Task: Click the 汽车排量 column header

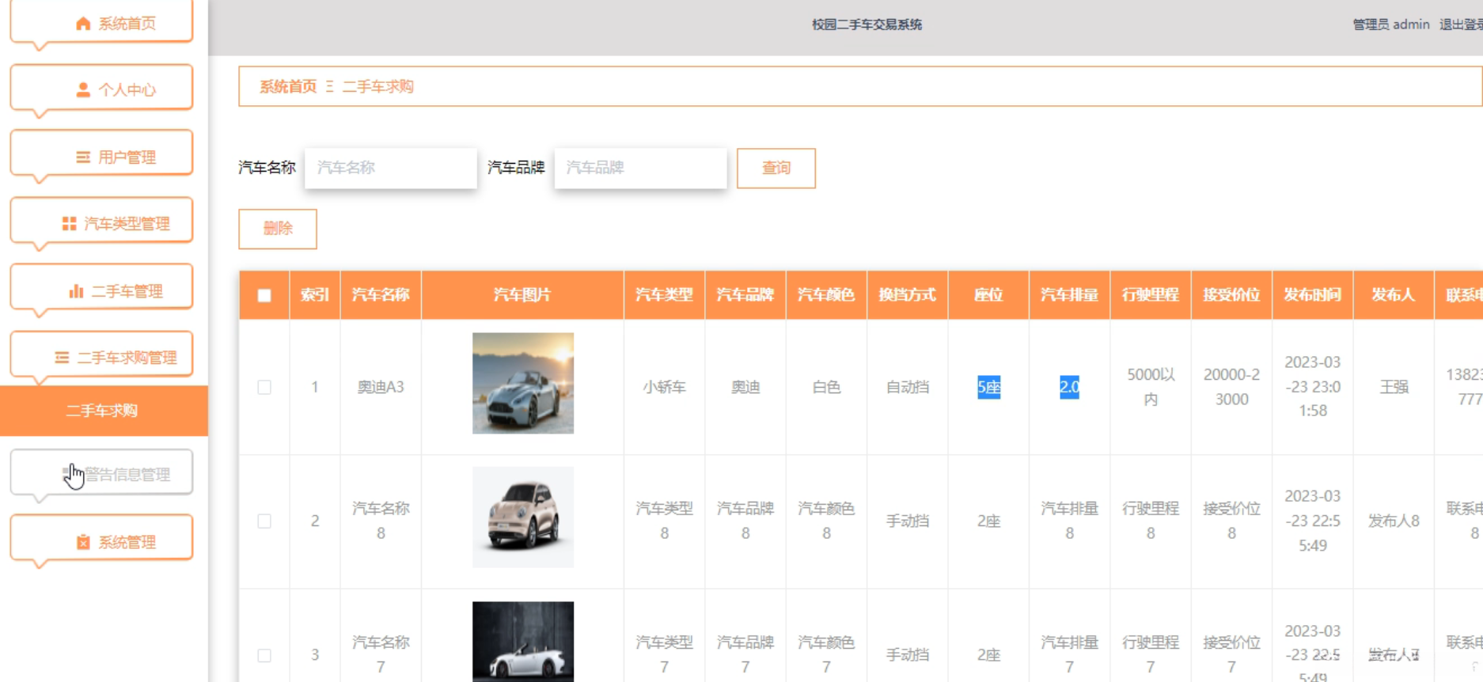Action: 1069,295
